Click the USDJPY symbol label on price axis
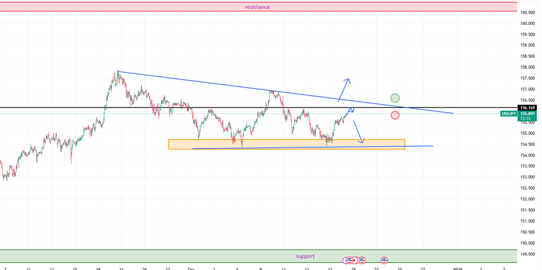The image size is (542, 270). coord(508,114)
